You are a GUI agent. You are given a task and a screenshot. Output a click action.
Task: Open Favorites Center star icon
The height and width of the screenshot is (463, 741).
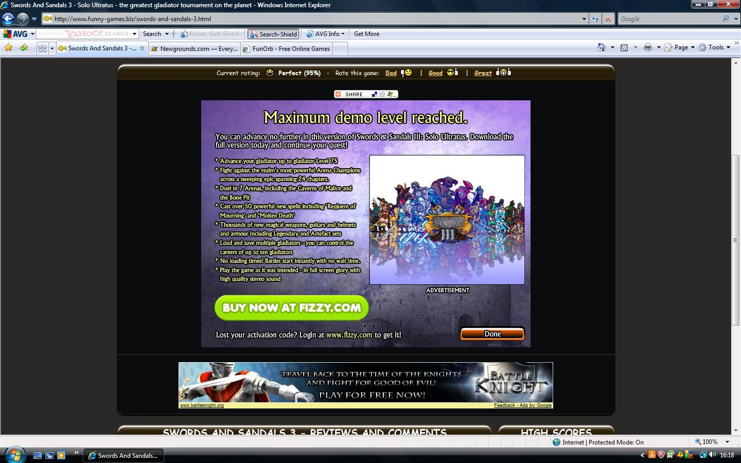[9, 48]
